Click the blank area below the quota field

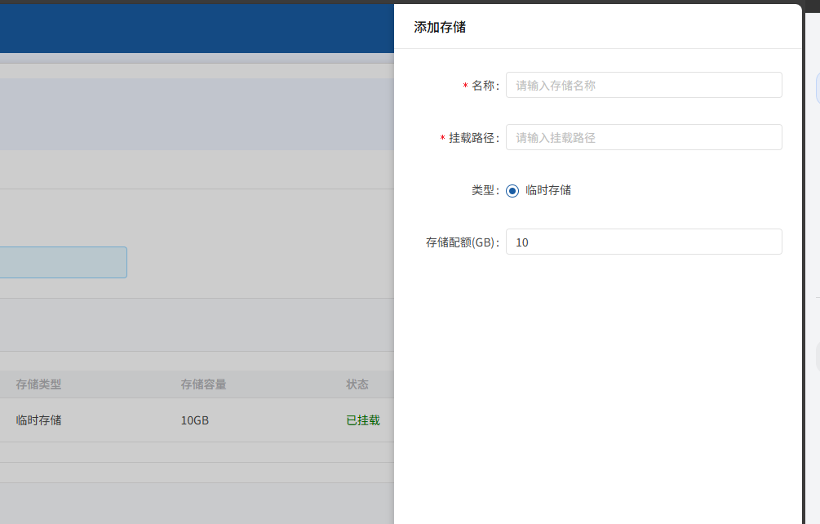pyautogui.click(x=597, y=367)
